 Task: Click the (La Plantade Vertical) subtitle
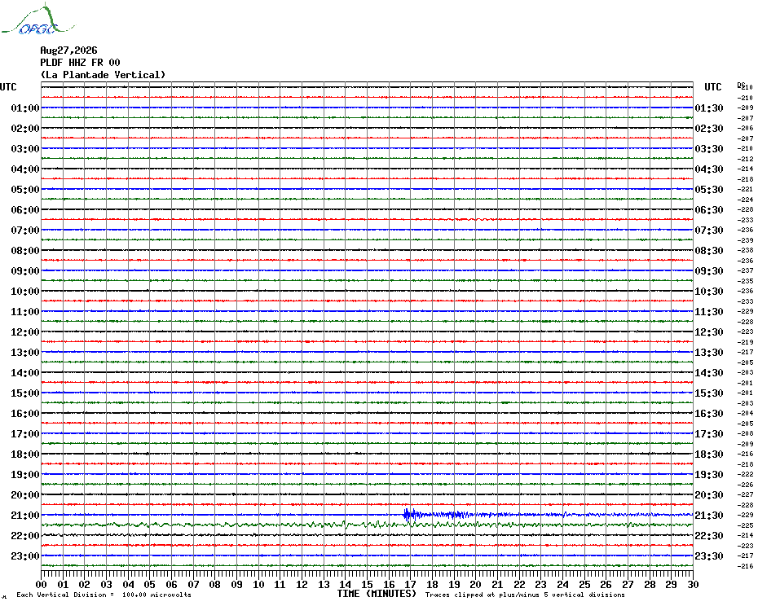pyautogui.click(x=103, y=75)
